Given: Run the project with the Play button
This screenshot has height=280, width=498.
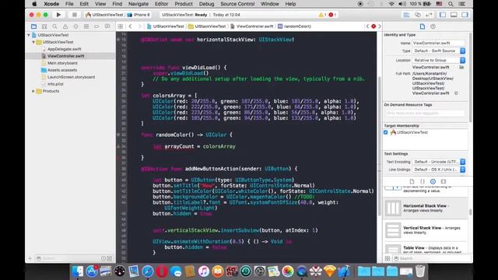Looking at the screenshot, I should (58, 15).
